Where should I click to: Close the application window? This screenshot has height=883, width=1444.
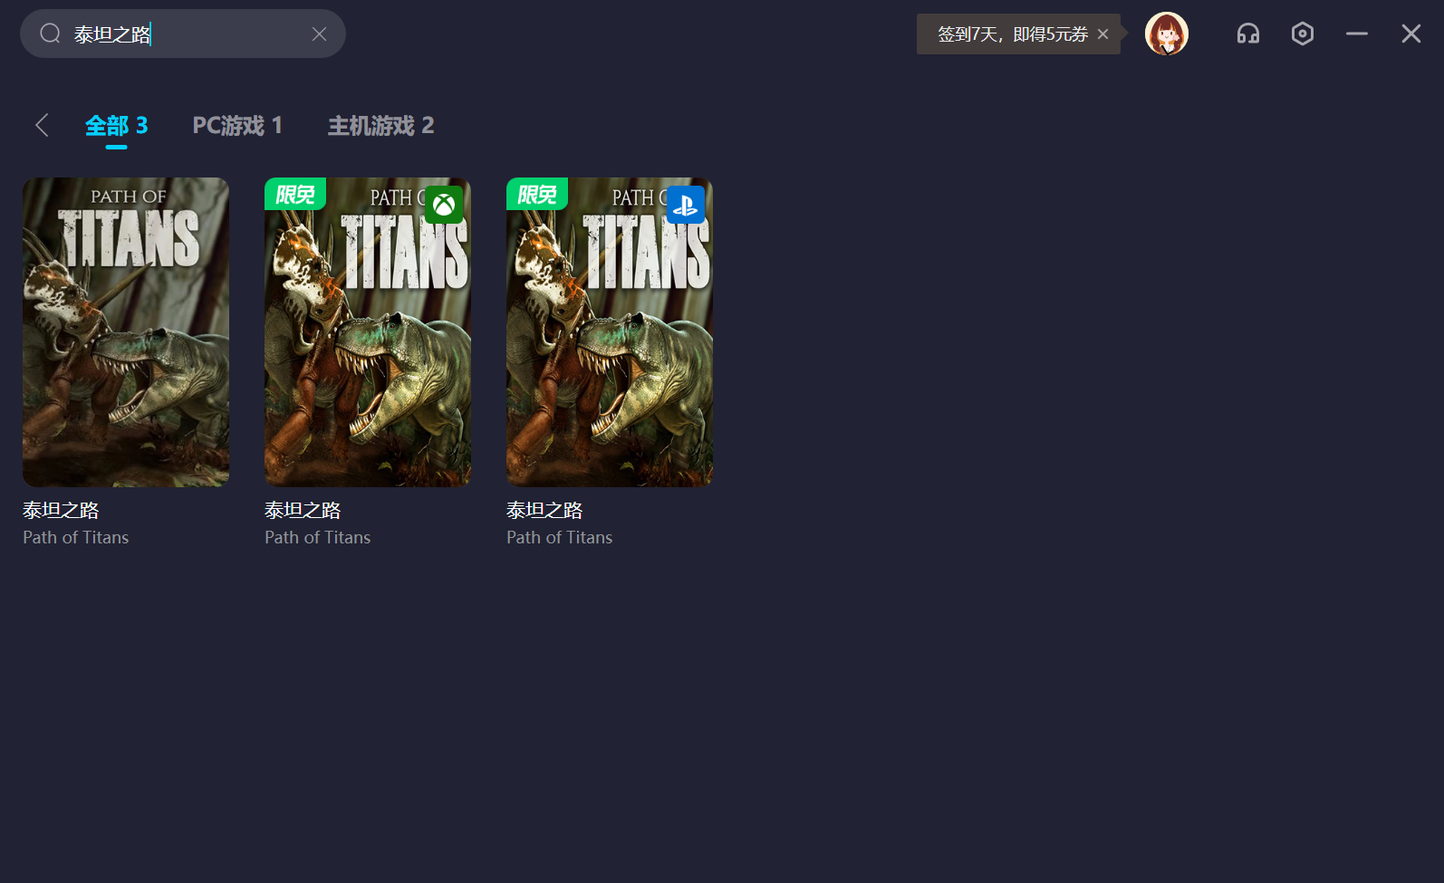coord(1411,34)
